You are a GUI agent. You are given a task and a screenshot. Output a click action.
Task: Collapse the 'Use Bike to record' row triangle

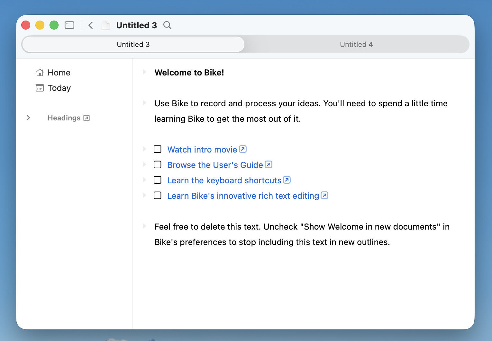(x=144, y=103)
